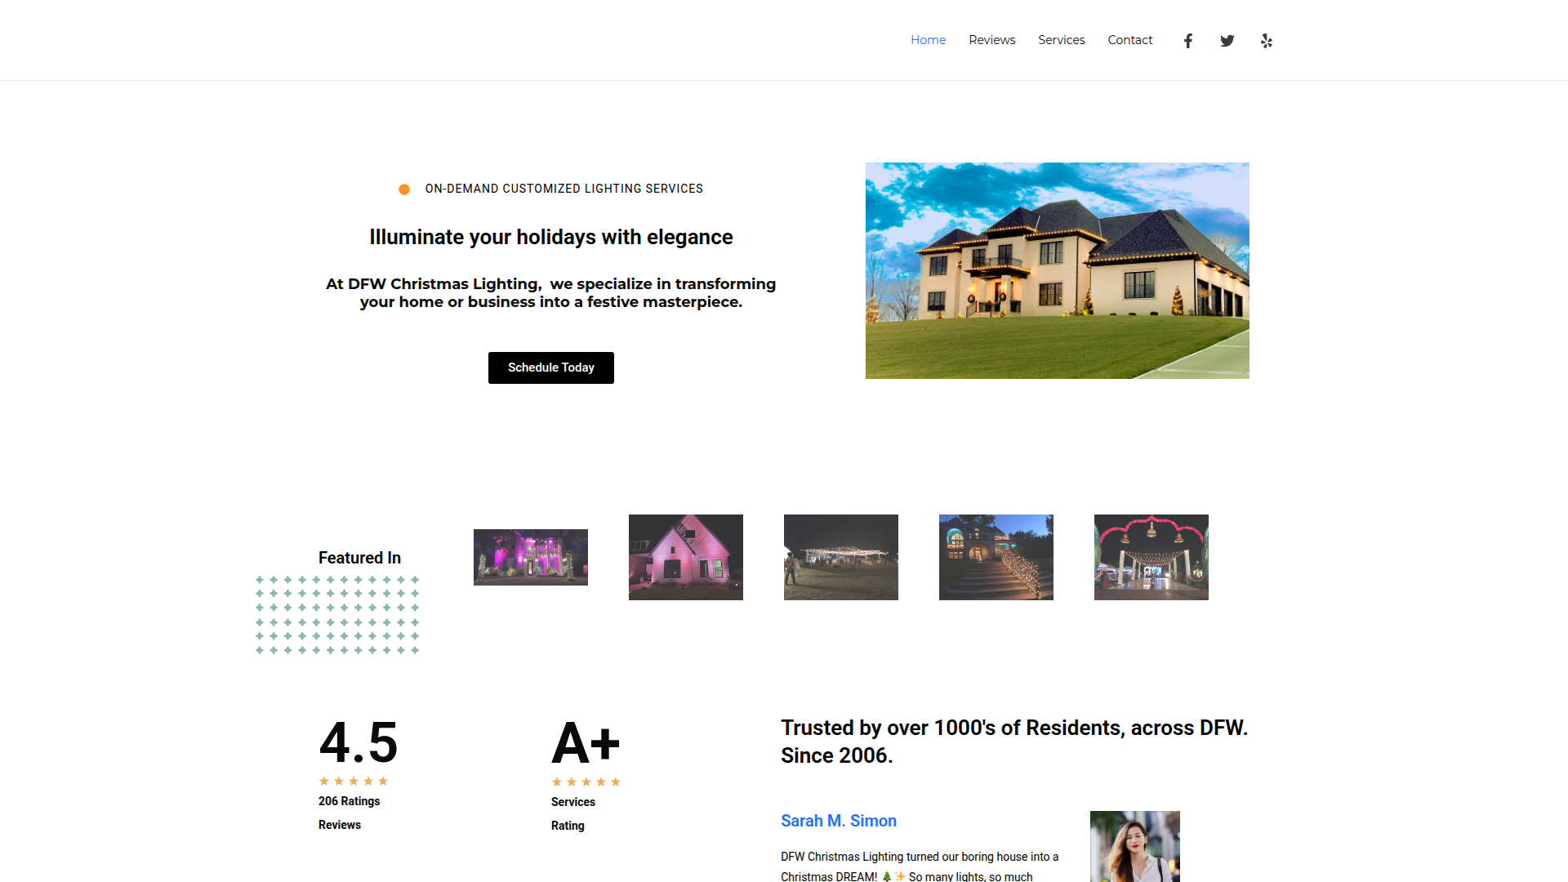Click the A+ services rating text

tap(586, 743)
